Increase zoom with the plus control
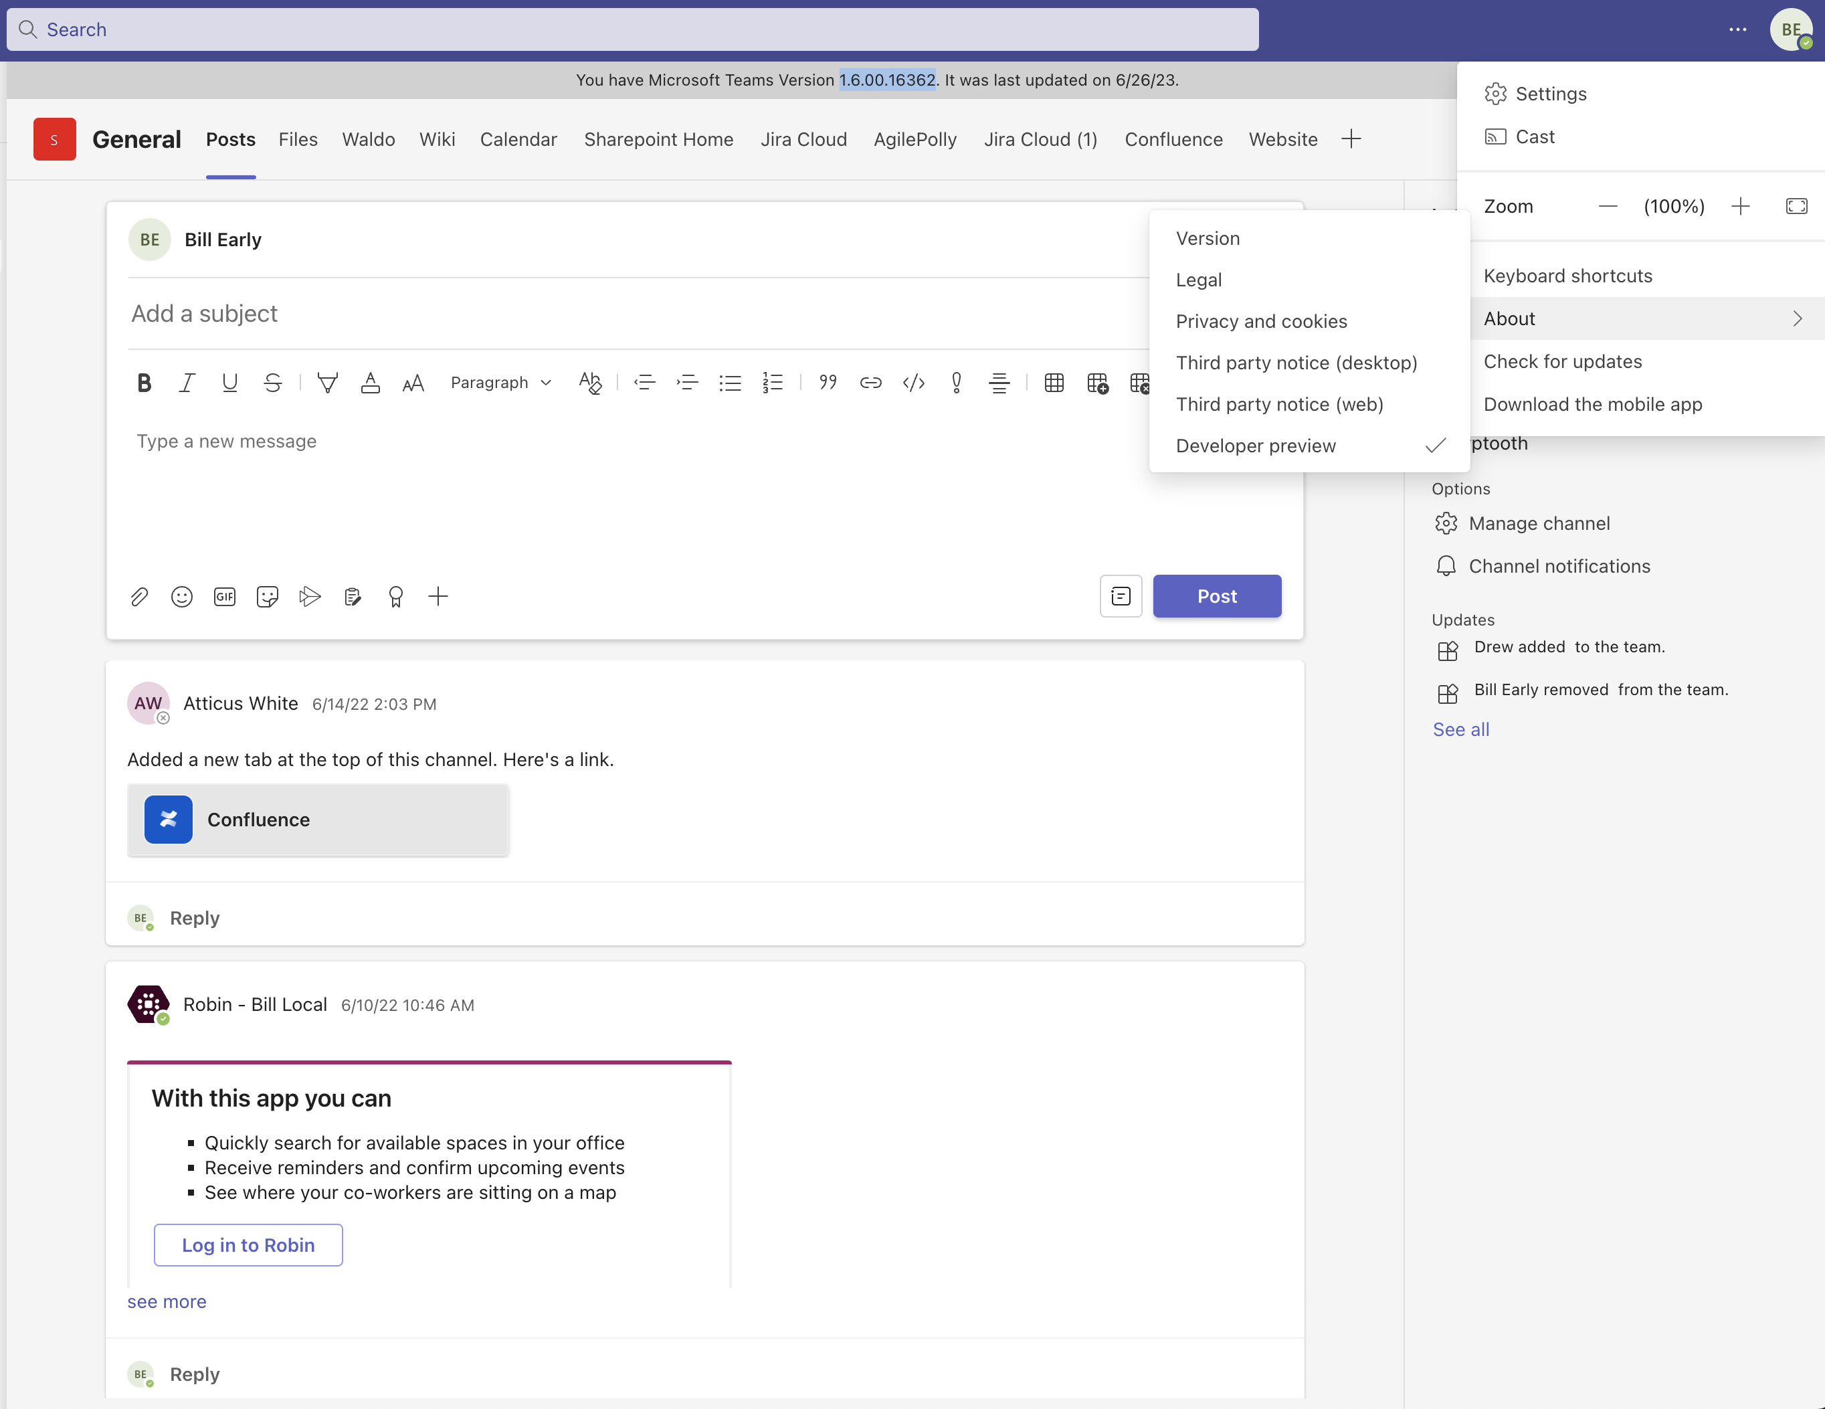1825x1409 pixels. coord(1741,205)
